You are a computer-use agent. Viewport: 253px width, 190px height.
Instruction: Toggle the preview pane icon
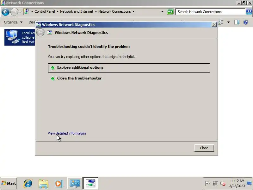[x=237, y=22]
